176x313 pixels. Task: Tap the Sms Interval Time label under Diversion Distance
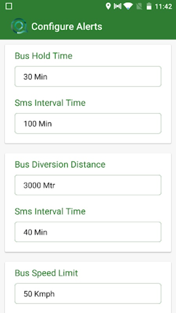point(50,211)
